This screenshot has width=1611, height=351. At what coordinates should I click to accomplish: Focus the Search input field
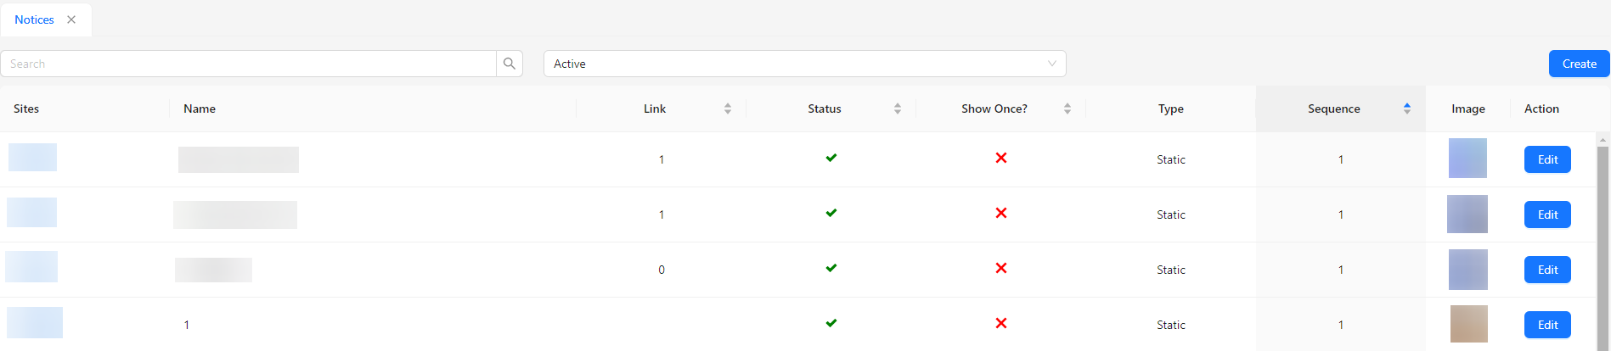click(248, 64)
